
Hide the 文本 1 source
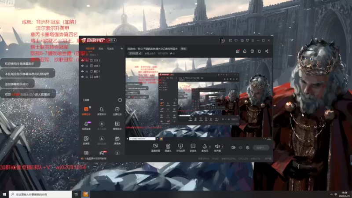pos(82,66)
